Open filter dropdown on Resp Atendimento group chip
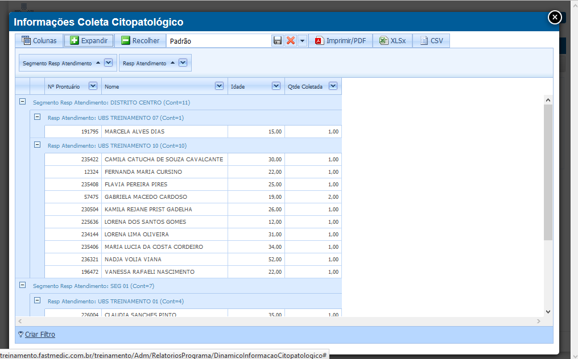578x359 pixels. (x=183, y=62)
